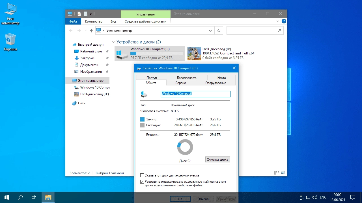362x203 pixels.
Task: Click the volume speaker tray icon
Action: click(x=314, y=197)
